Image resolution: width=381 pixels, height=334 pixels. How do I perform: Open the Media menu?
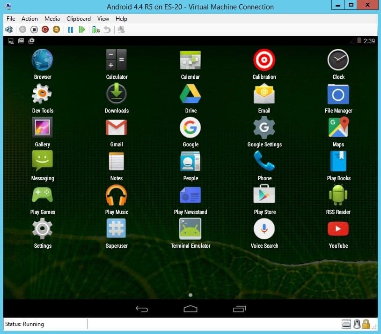52,19
